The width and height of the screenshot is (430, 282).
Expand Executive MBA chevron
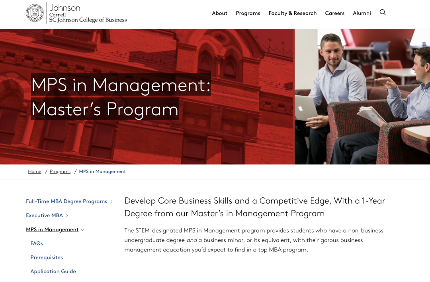(x=67, y=216)
